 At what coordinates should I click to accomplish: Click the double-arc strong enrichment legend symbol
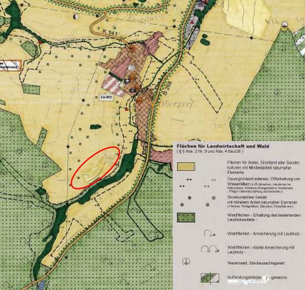207,249
